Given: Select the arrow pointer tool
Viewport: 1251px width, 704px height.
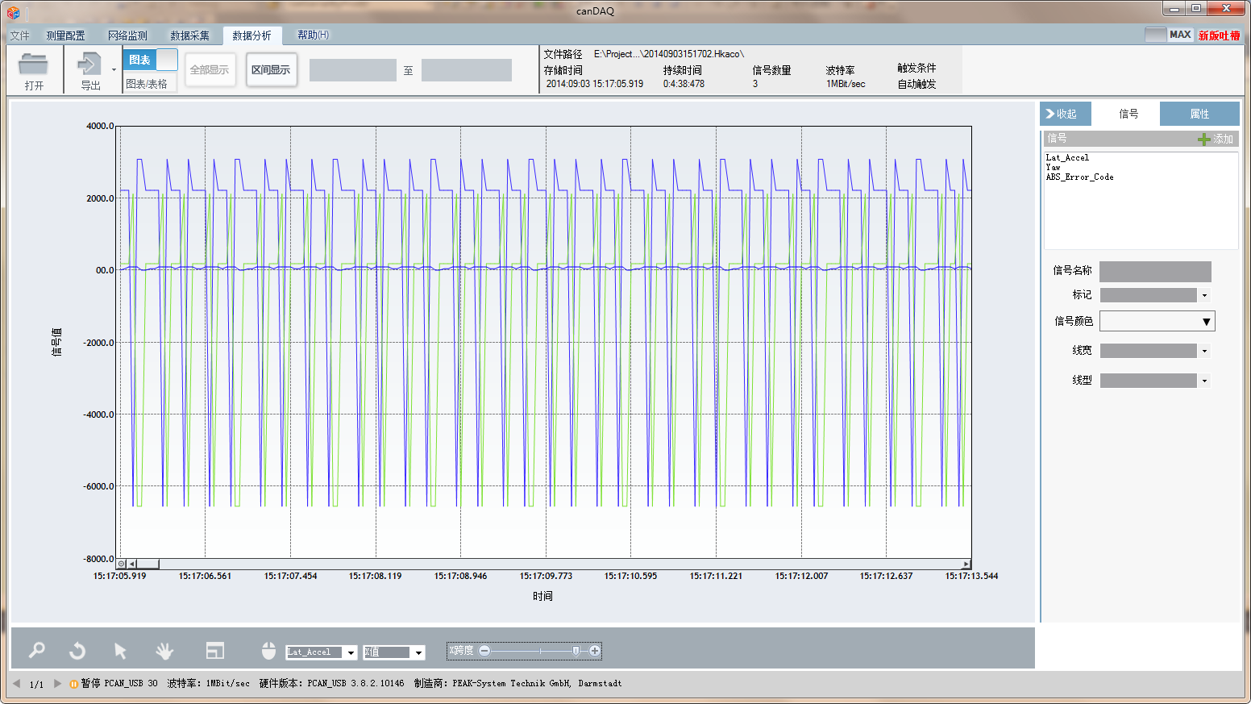Looking at the screenshot, I should tap(120, 650).
